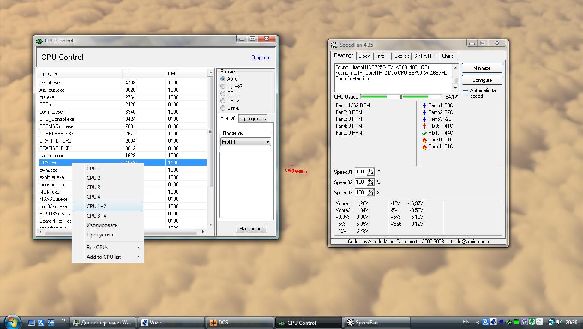Click the process list vertical scrollbar
Image resolution: width=583 pixels, height=329 pixels.
210,148
